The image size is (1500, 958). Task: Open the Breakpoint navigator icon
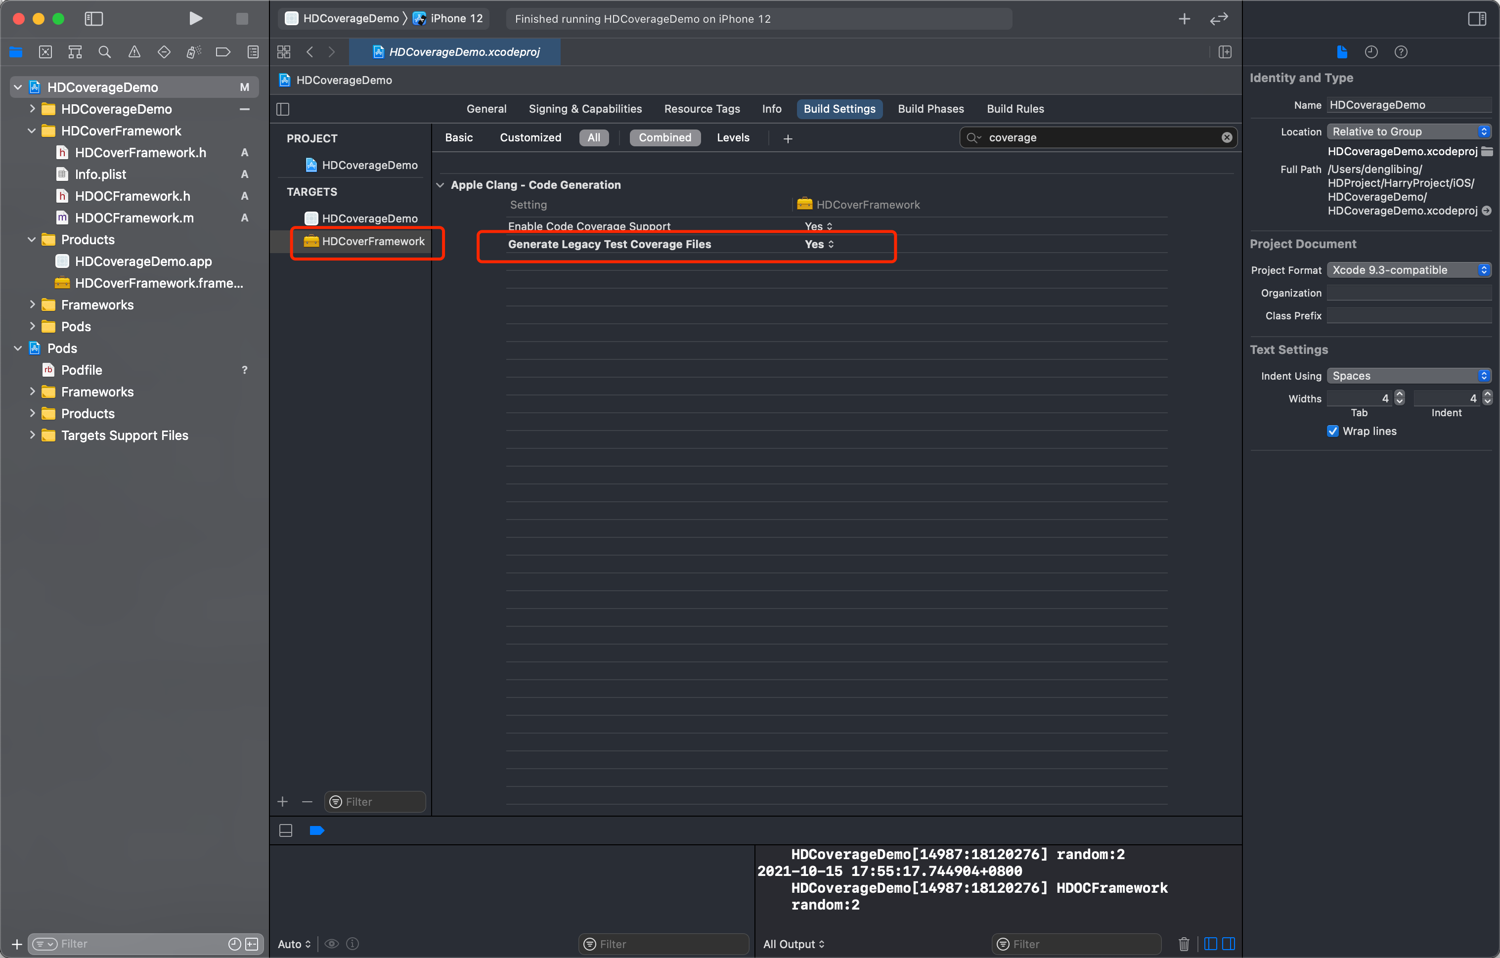click(222, 52)
